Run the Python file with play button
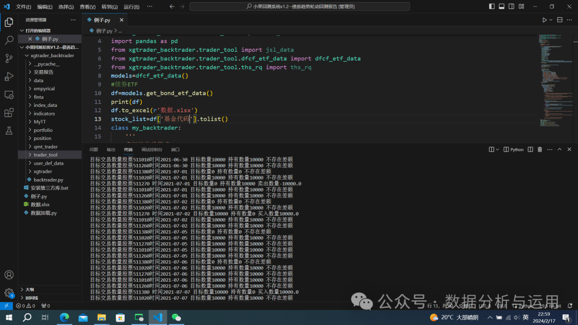This screenshot has width=578, height=325. coord(544,20)
